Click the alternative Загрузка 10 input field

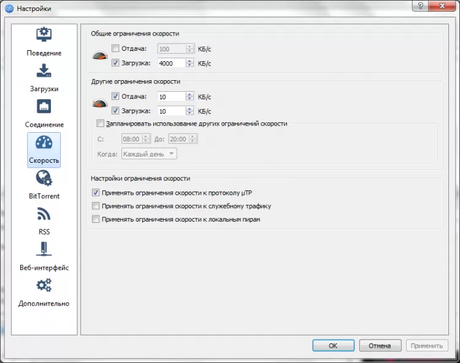[x=172, y=111]
